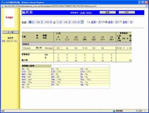Go to previous week via 上 星期 link
The width and height of the screenshot is (149, 113).
93,22
